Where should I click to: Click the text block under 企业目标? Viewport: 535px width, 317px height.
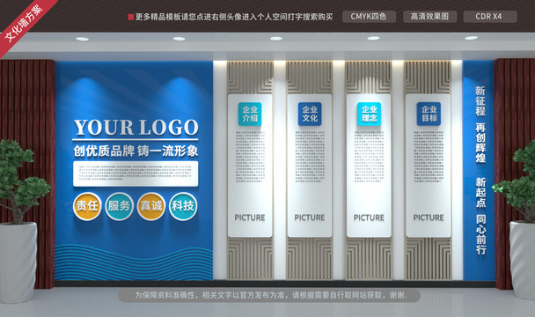pyautogui.click(x=429, y=157)
